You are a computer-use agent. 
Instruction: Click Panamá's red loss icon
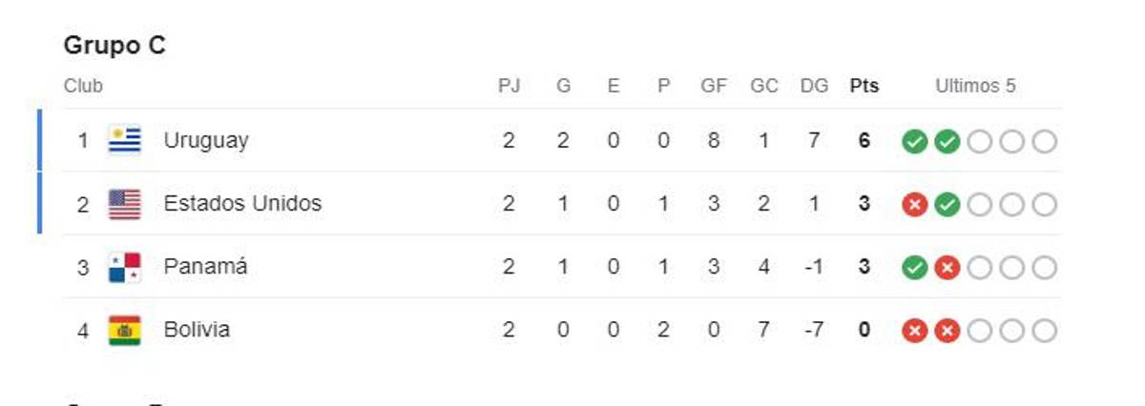947,268
